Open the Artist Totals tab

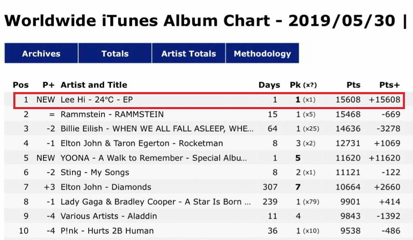(188, 54)
